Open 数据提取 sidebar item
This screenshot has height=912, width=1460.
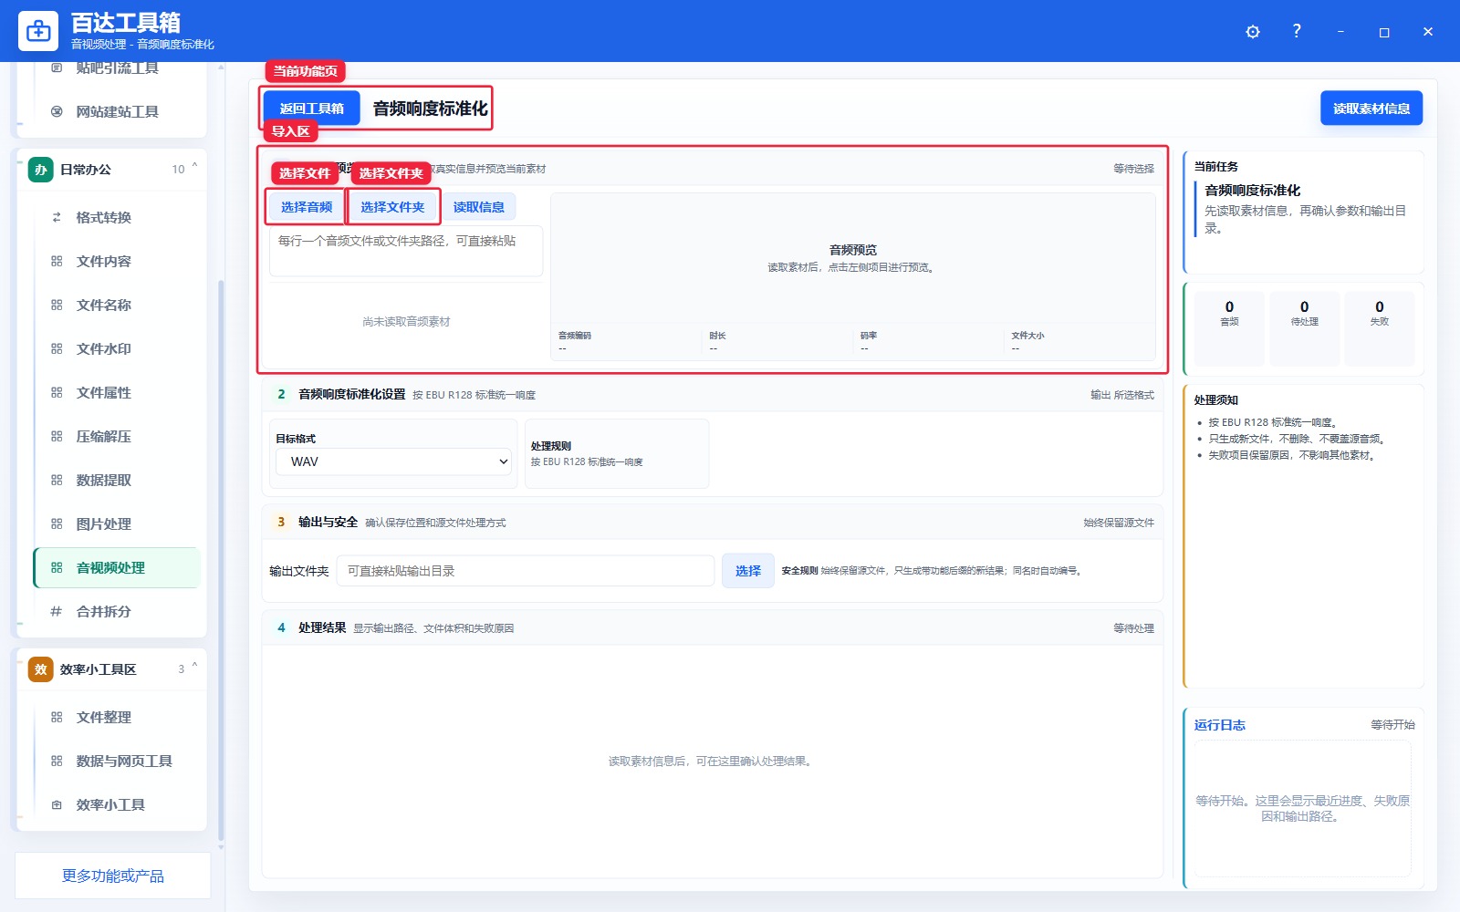[x=118, y=480]
